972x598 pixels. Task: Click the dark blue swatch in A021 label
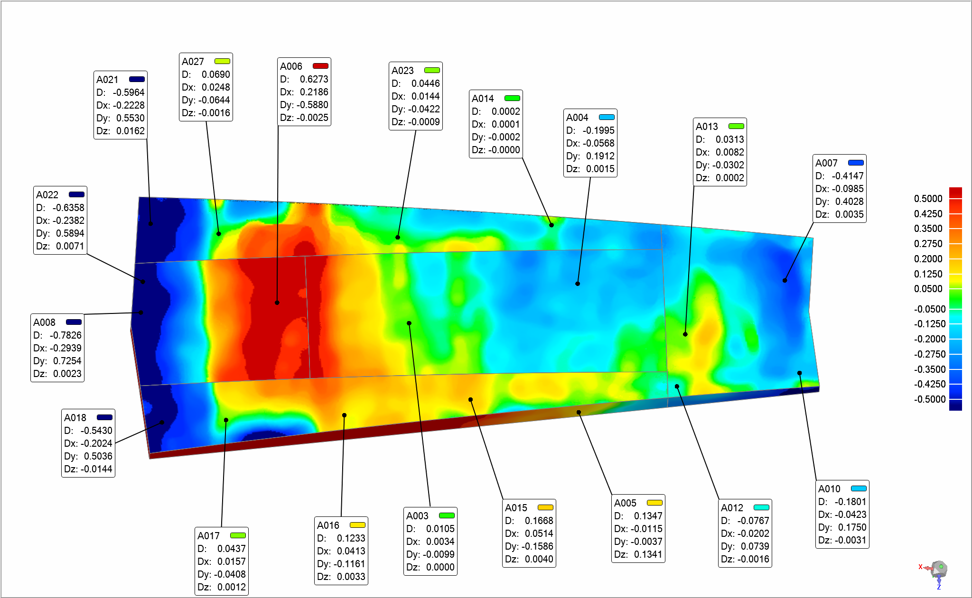pos(137,79)
